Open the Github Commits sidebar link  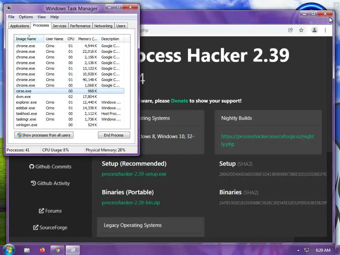point(50,167)
